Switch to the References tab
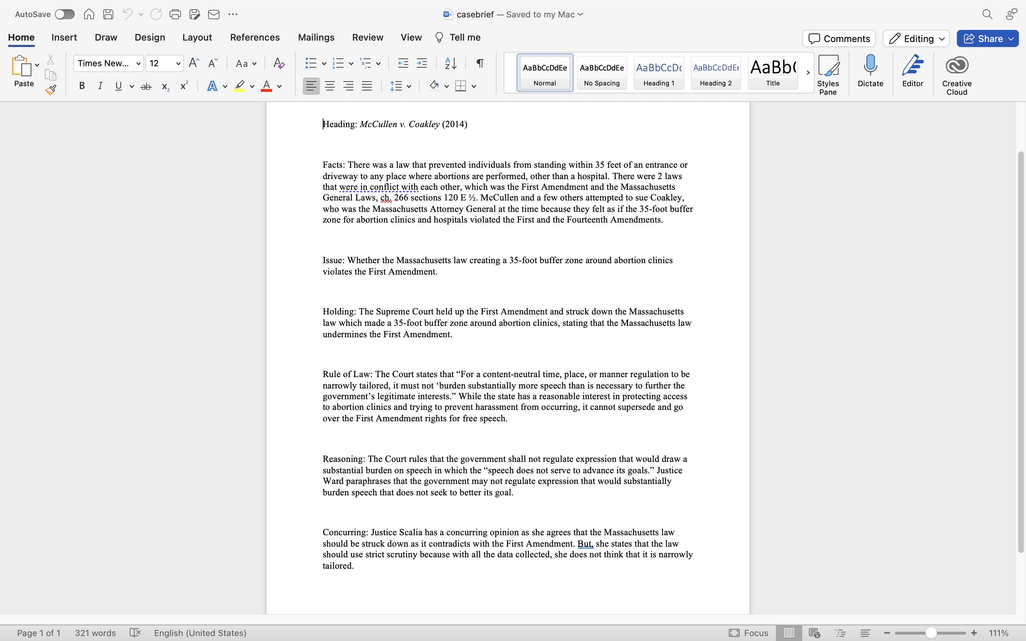Image resolution: width=1026 pixels, height=641 pixels. click(254, 37)
